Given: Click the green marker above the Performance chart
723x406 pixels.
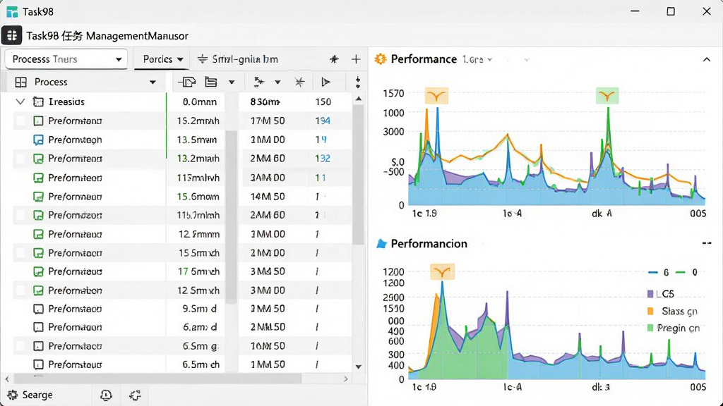Looking at the screenshot, I should point(607,96).
